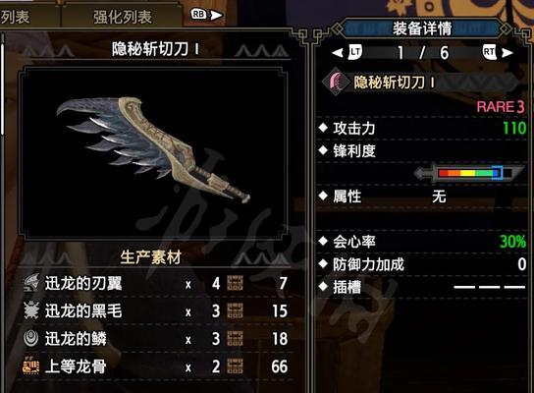The height and width of the screenshot is (393, 534).
Task: Click the 迅龙的黑毛 material icon
Action: click(31, 310)
